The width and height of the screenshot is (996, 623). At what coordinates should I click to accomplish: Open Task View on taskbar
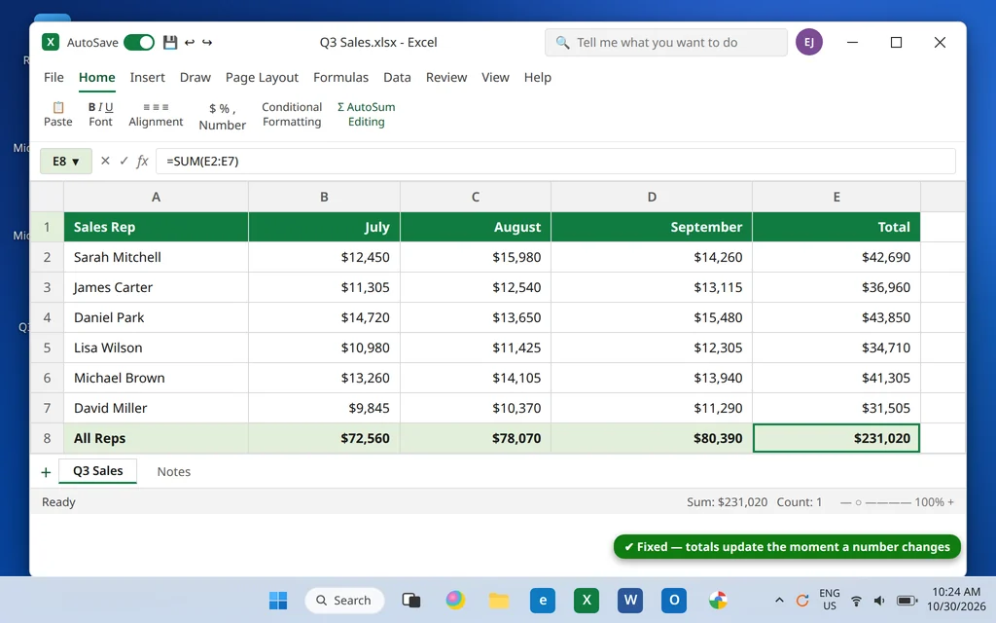pyautogui.click(x=411, y=600)
